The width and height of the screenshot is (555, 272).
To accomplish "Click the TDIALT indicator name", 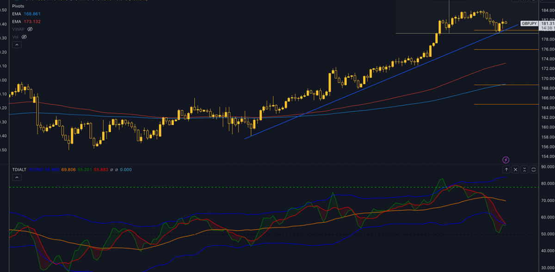I will pyautogui.click(x=20, y=169).
